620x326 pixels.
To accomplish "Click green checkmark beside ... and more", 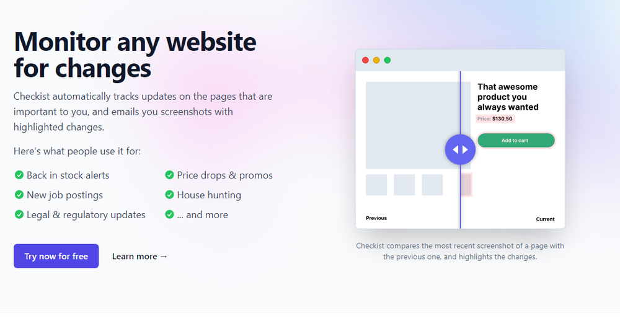I will (x=169, y=214).
